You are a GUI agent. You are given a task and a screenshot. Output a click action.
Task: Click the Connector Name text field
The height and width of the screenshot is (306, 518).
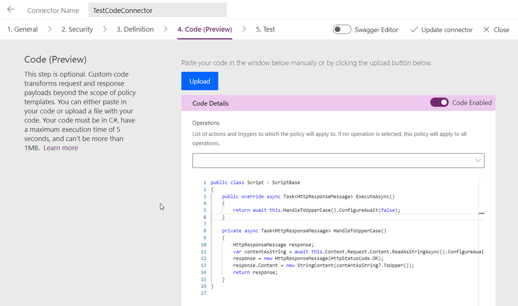point(157,10)
